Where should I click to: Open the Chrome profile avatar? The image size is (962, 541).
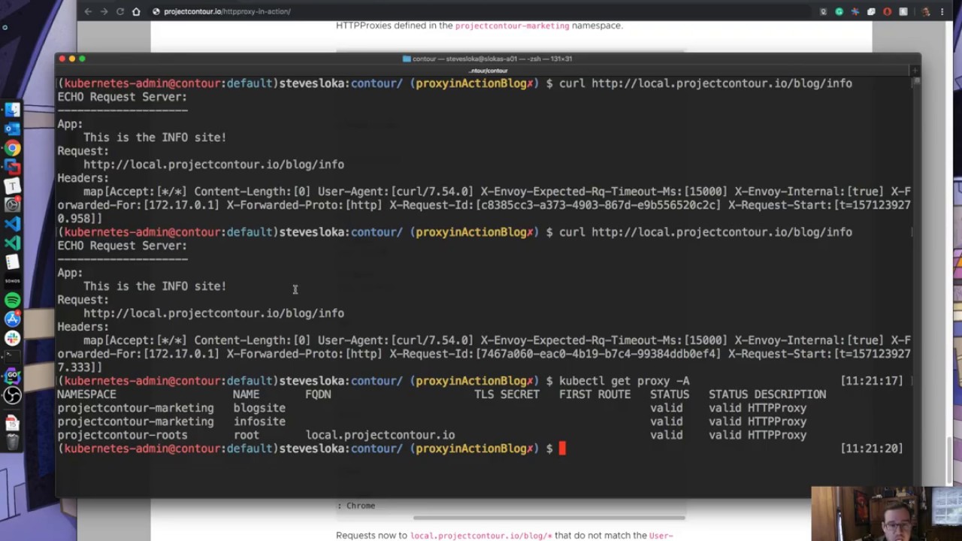[x=926, y=11]
